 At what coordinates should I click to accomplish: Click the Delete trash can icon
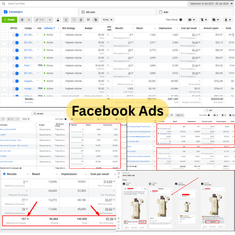pos(81,20)
